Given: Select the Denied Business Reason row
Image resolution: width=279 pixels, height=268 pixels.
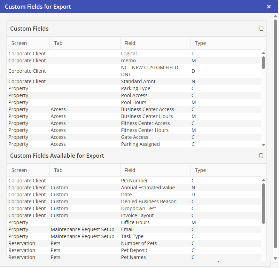Looking at the screenshot, I should coord(148,202).
